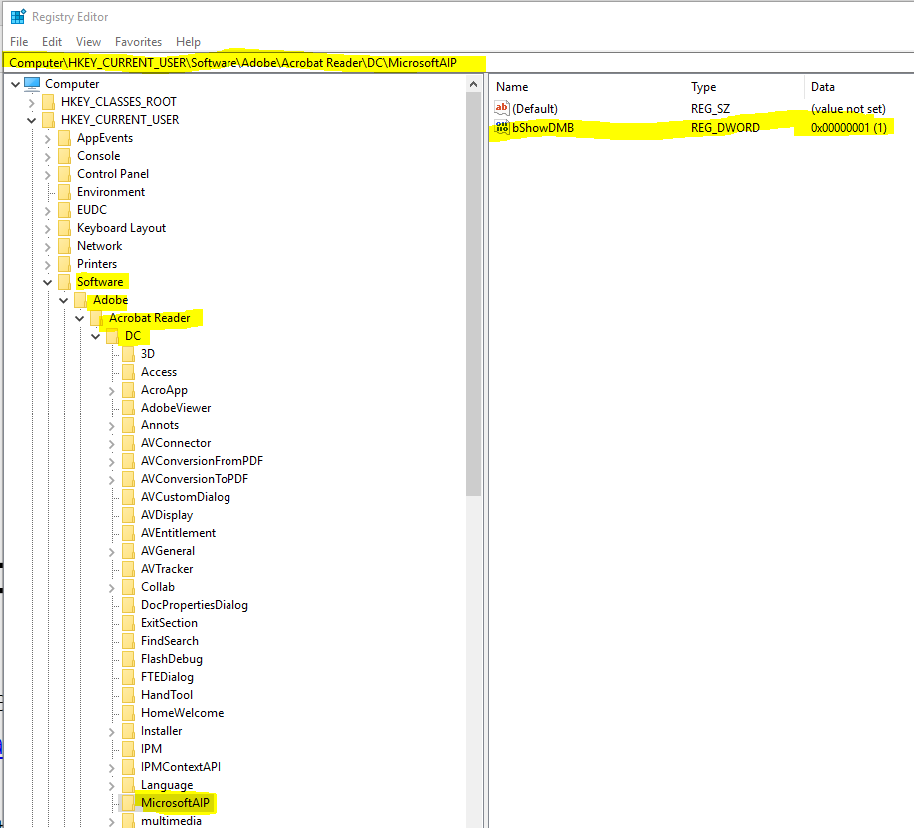Select the FTEDialog key
This screenshot has height=828, width=914.
click(167, 677)
